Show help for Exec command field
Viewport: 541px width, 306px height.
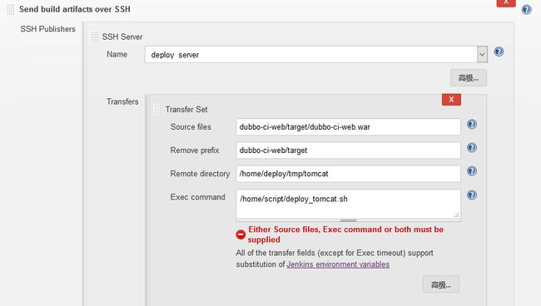tap(472, 195)
